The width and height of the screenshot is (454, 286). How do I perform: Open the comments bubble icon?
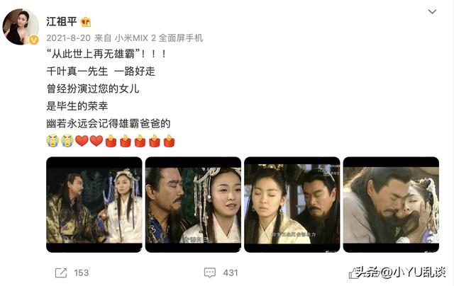click(x=210, y=273)
